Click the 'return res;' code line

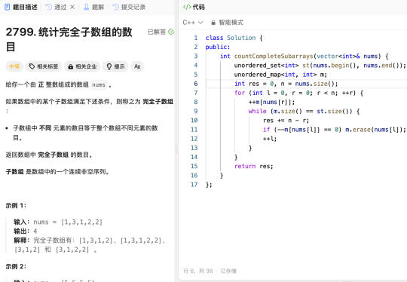point(253,166)
